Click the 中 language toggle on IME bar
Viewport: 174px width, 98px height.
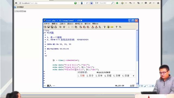(142, 86)
